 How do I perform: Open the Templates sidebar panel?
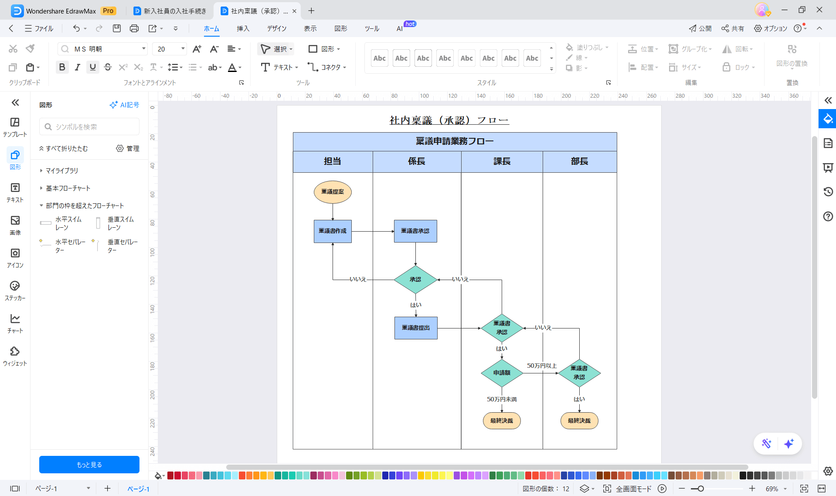[15, 127]
